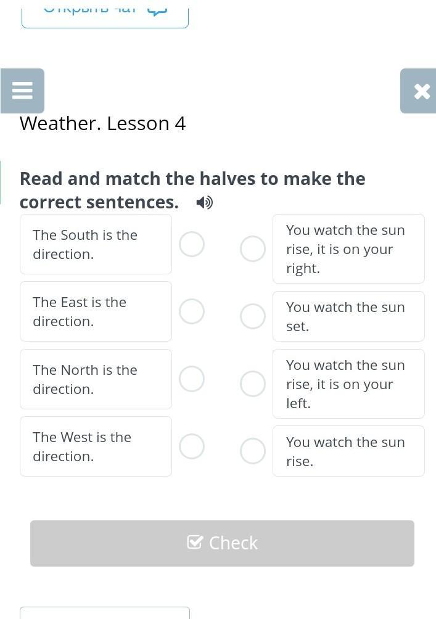Select radio next to 'The North is the direction'
The image size is (436, 619).
[192, 379]
